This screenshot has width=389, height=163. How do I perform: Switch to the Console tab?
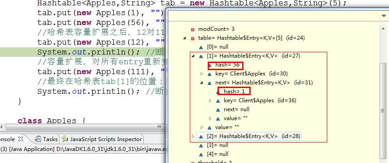pyautogui.click(x=8, y=139)
